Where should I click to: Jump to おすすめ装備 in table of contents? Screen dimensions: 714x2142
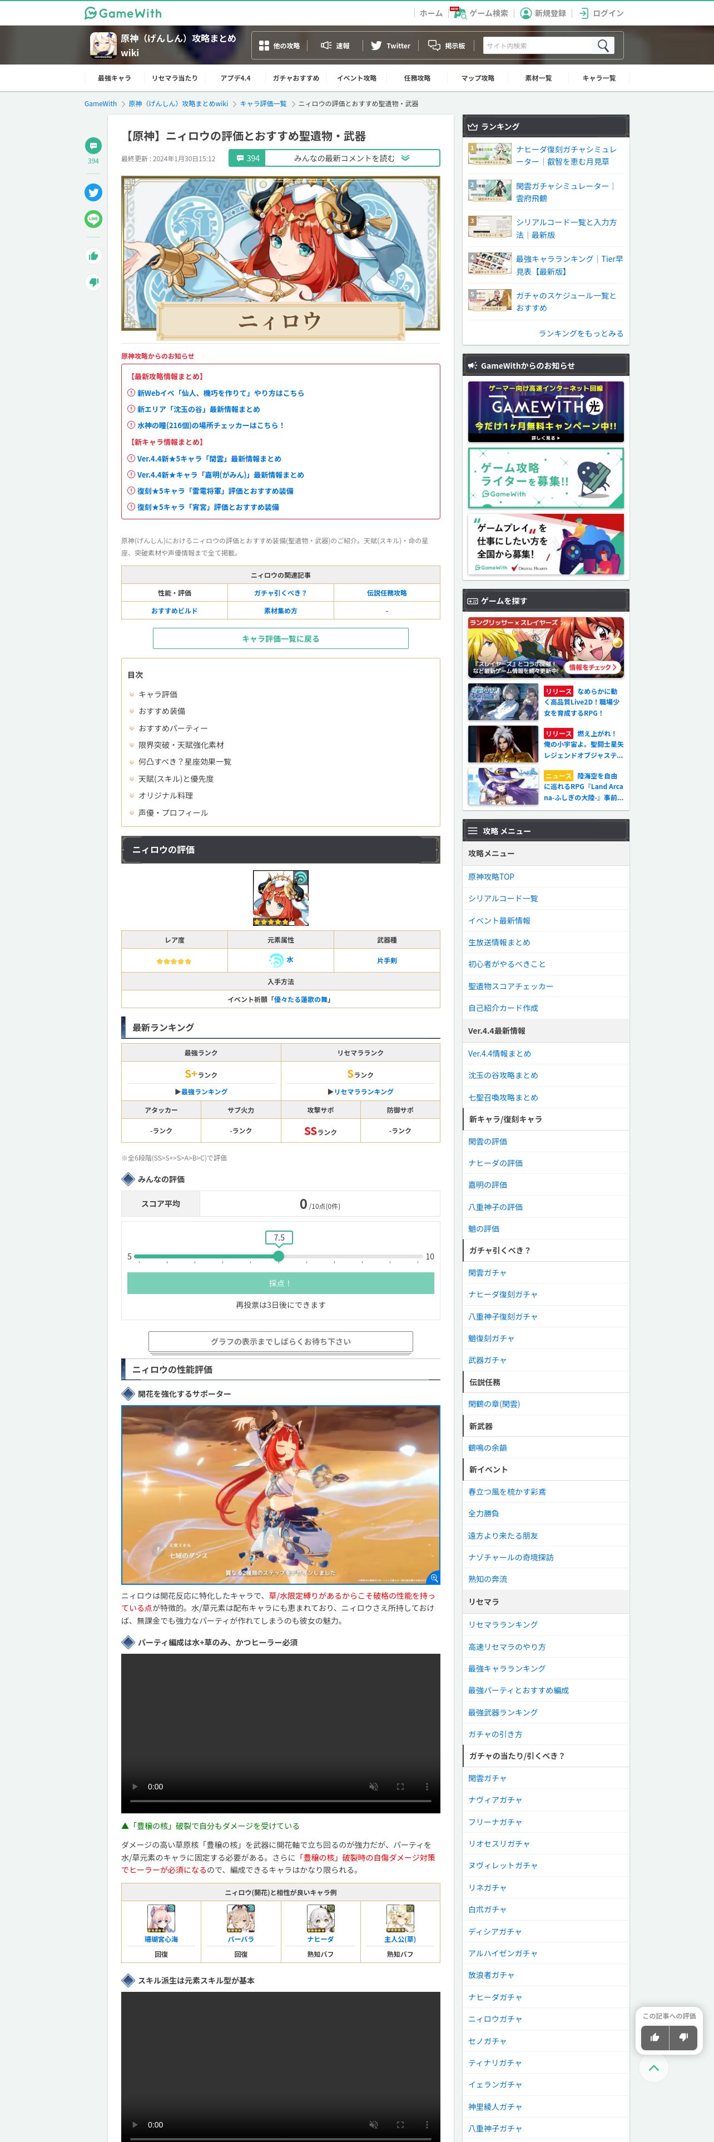pyautogui.click(x=161, y=711)
